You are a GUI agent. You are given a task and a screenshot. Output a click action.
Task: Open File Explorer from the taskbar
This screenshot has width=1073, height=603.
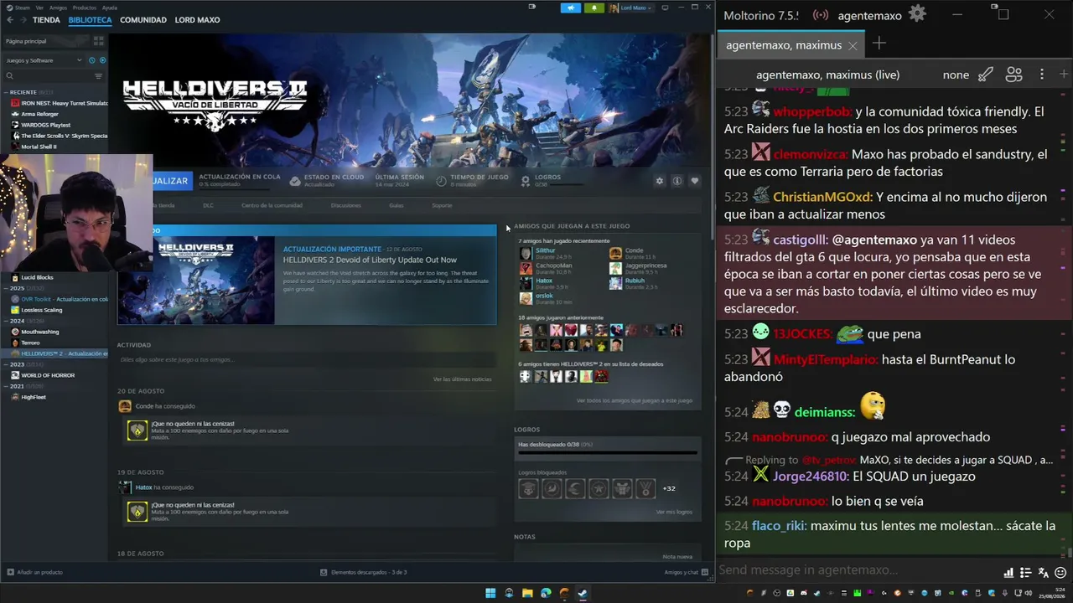tap(527, 593)
